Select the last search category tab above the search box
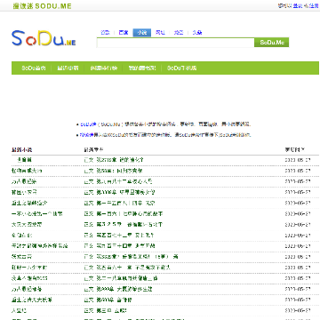Image resolution: width=320 pixels, height=320 pixels. 197,33
